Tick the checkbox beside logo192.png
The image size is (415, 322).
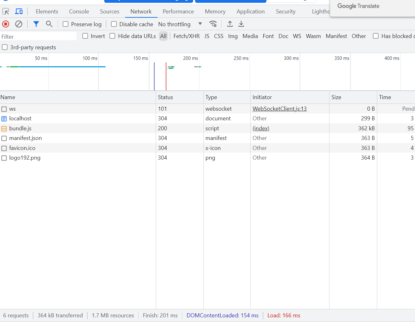[4, 158]
